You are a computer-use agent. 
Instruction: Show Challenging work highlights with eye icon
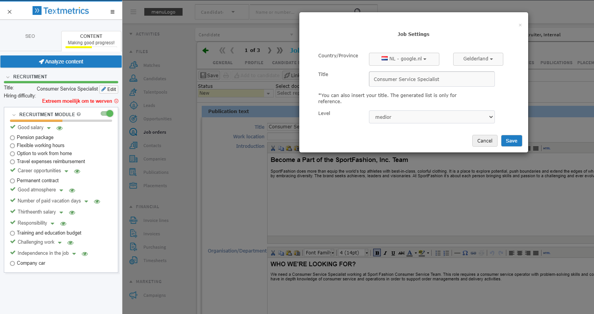tap(70, 243)
